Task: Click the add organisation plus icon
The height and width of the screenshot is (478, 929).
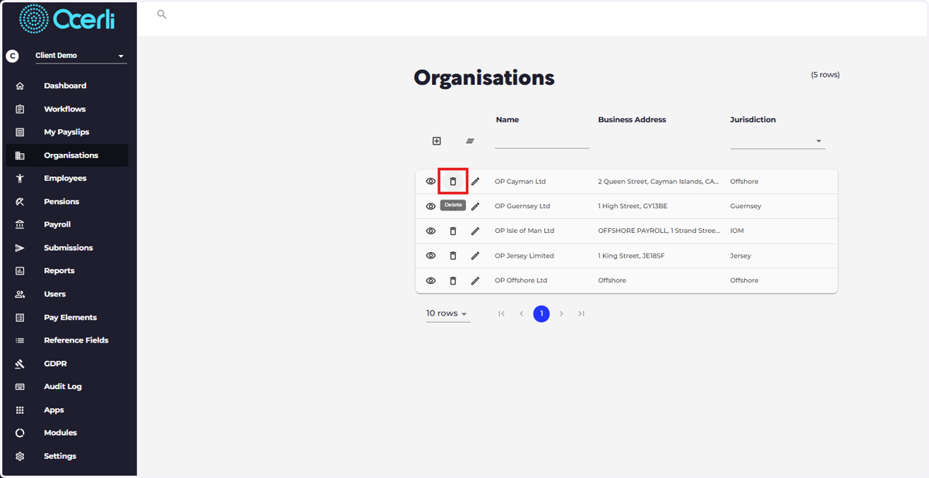Action: click(437, 141)
